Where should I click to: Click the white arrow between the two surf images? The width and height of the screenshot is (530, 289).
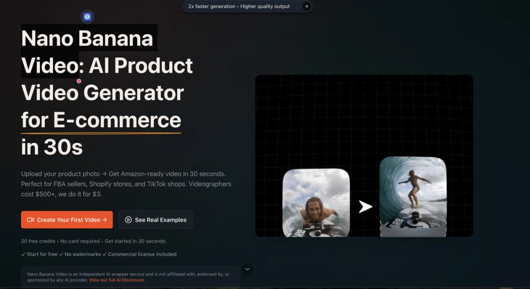pos(365,206)
